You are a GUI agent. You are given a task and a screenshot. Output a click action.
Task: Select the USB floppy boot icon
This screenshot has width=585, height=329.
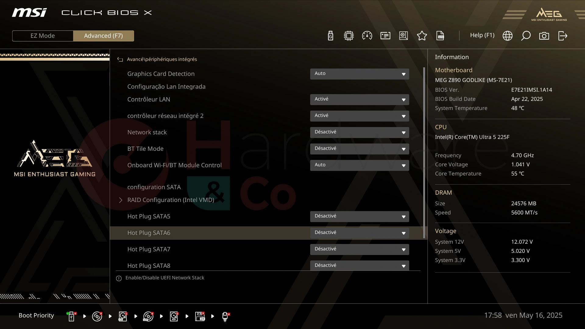(200, 316)
